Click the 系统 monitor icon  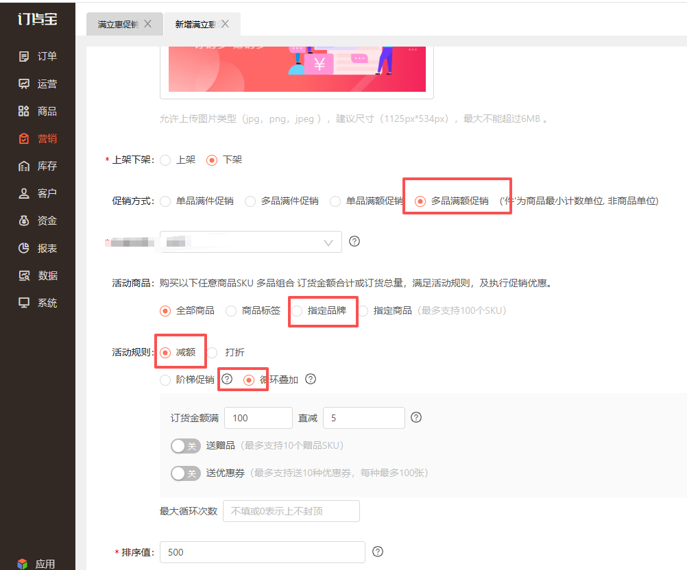coord(24,303)
